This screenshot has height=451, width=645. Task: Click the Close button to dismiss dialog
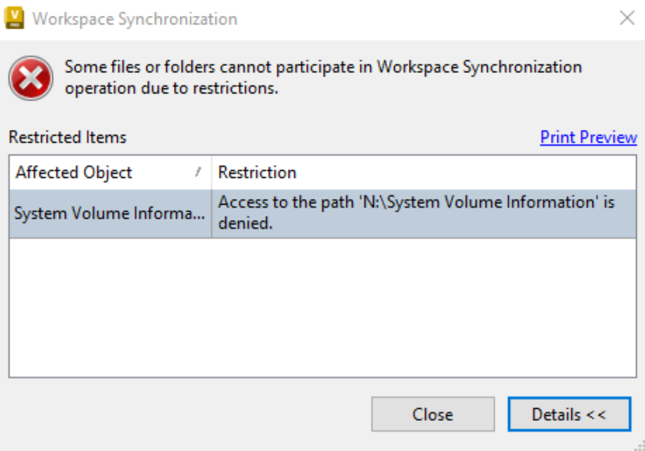(x=433, y=414)
